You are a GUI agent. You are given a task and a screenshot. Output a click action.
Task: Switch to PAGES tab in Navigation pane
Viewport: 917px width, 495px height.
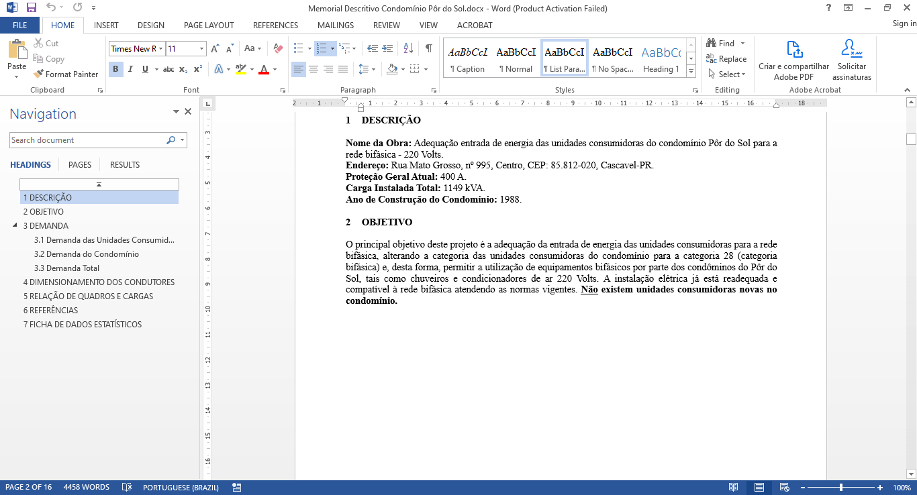[80, 165]
